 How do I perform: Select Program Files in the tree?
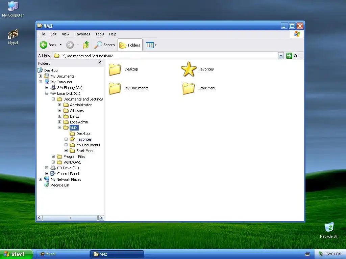click(x=74, y=156)
